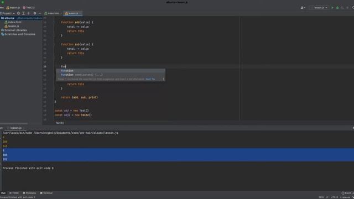This screenshot has width=354, height=199.
Task: Click the cursor position indicator in status bar
Action: pyautogui.click(x=321, y=197)
